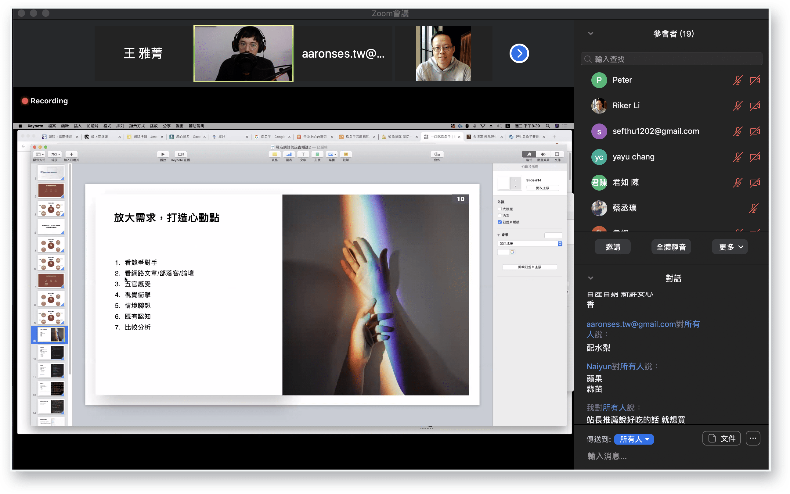Click the background fill preview swatch next to 背景

(553, 235)
